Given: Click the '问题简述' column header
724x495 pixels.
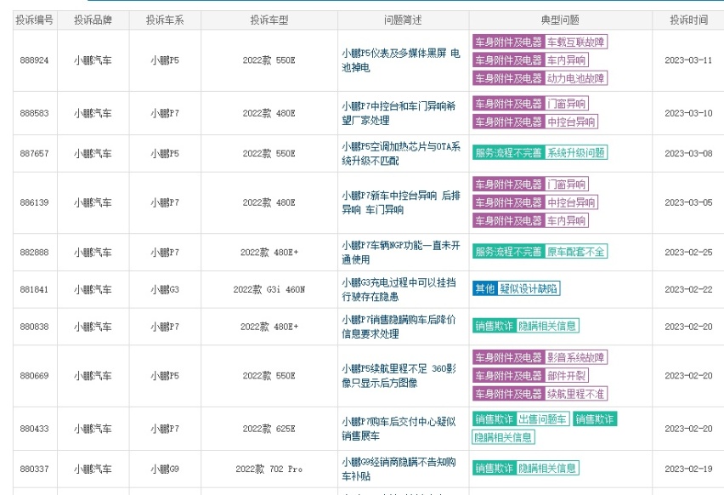Looking at the screenshot, I should pos(403,20).
